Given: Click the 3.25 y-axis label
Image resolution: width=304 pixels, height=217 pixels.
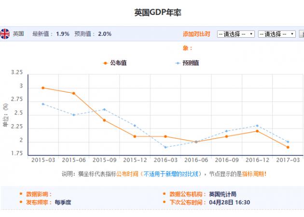Looking at the screenshot, I should click(x=17, y=72).
